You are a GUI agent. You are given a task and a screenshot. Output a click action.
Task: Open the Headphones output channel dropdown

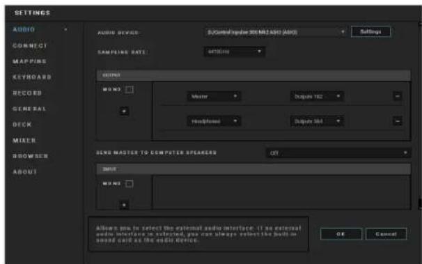pos(214,121)
